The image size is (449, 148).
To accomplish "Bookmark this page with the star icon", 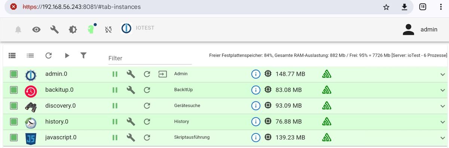I will (387, 7).
